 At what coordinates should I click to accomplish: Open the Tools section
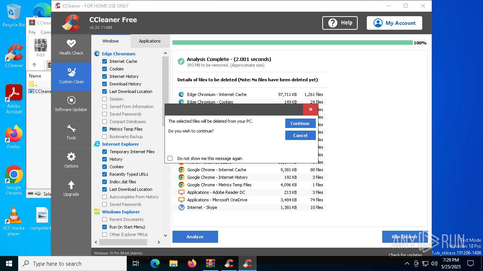[71, 132]
